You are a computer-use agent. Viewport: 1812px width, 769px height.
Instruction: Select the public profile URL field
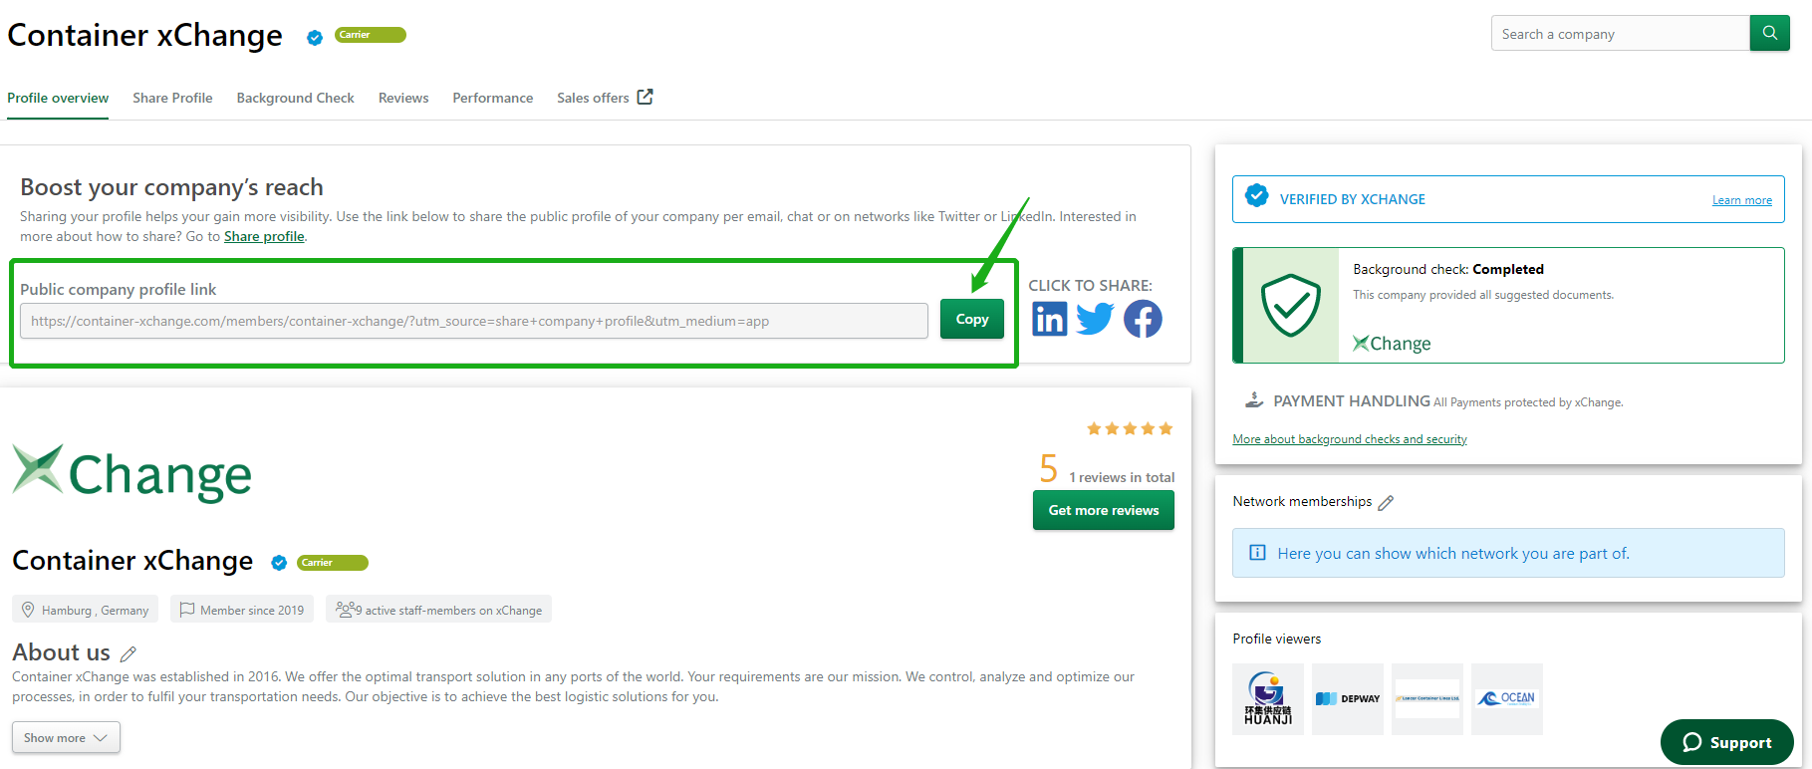pyautogui.click(x=473, y=321)
